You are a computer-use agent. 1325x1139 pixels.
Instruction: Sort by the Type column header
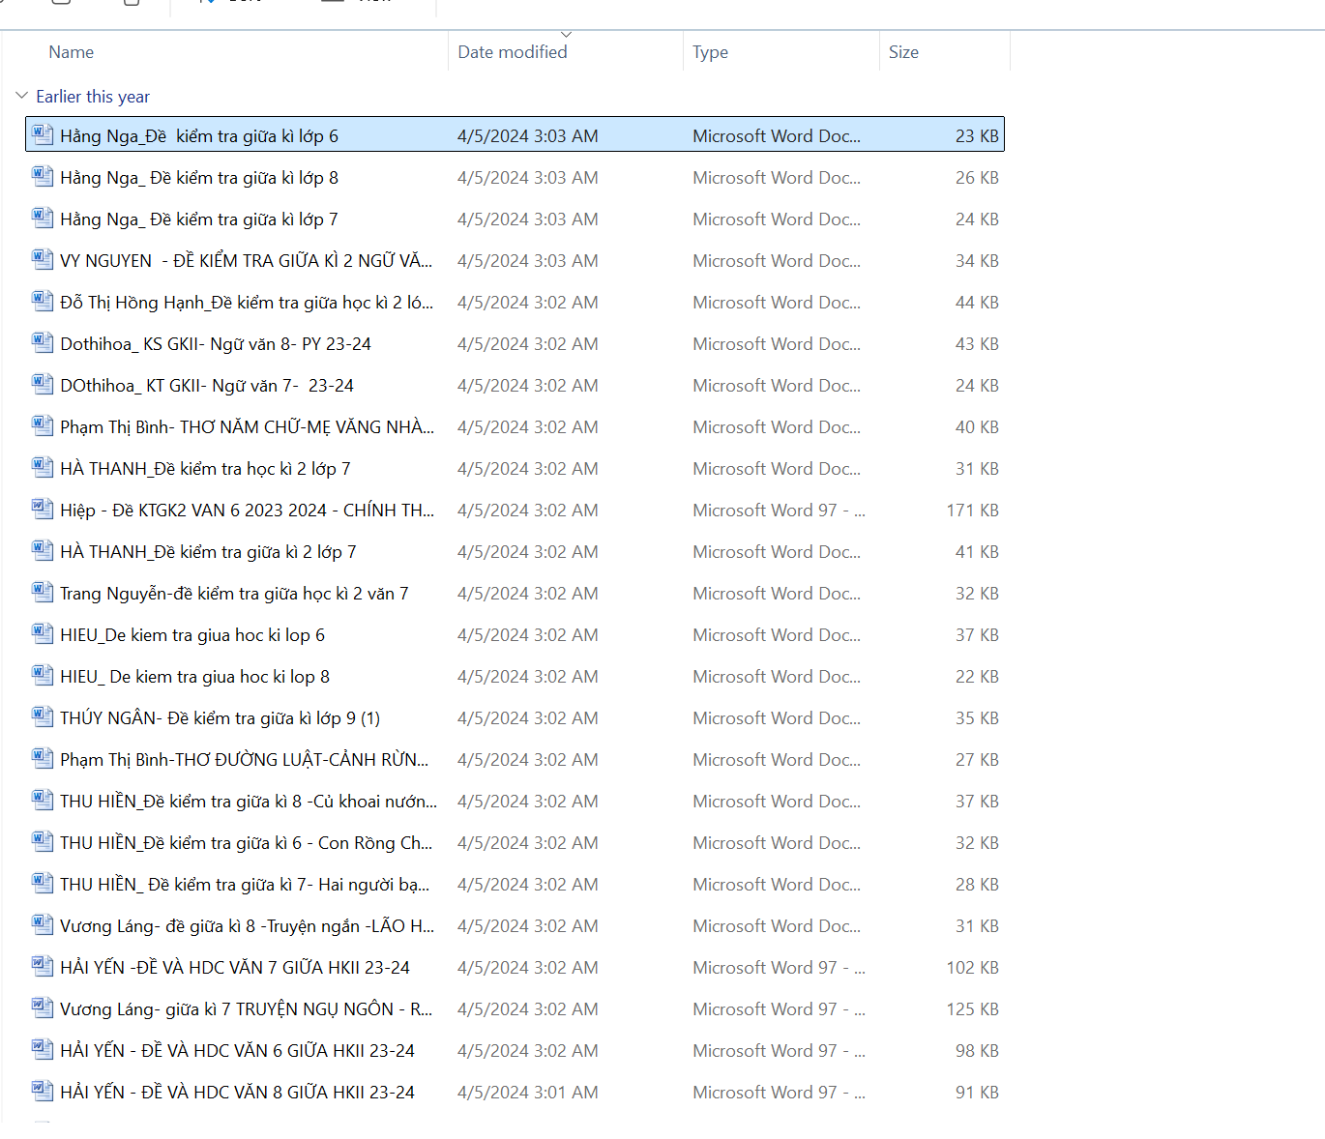click(710, 52)
